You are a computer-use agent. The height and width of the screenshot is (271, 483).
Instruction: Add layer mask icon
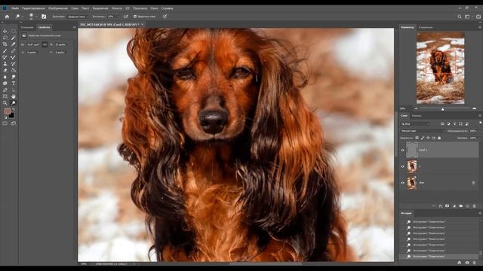pyautogui.click(x=448, y=206)
